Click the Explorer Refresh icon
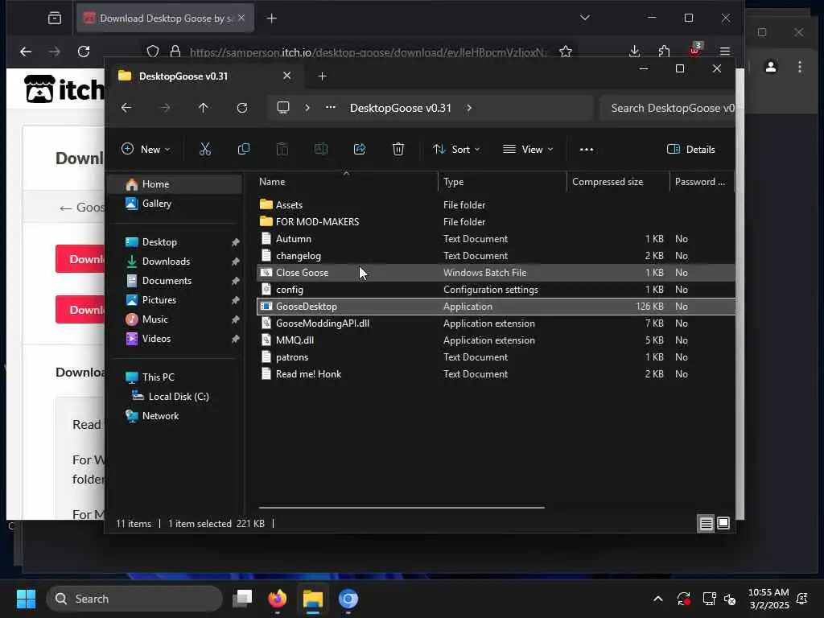This screenshot has width=824, height=618. pos(241,108)
